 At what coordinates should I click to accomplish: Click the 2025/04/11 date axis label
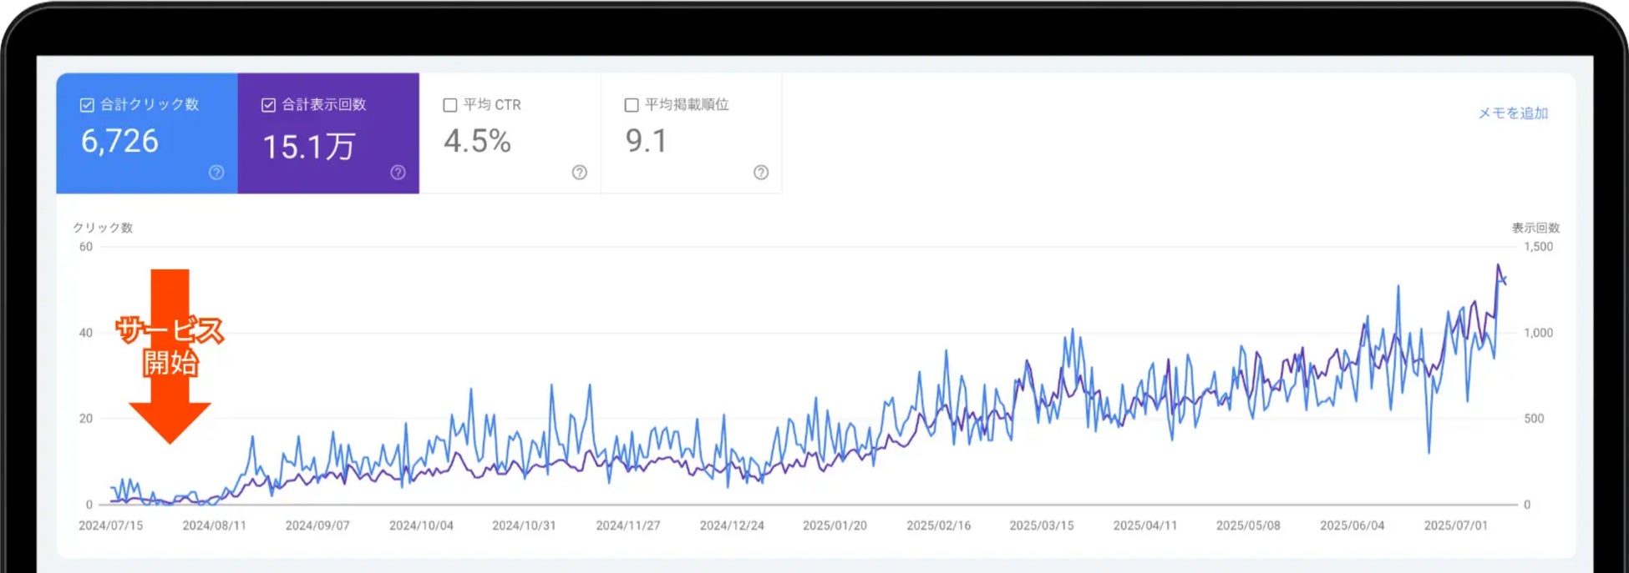click(x=1144, y=525)
